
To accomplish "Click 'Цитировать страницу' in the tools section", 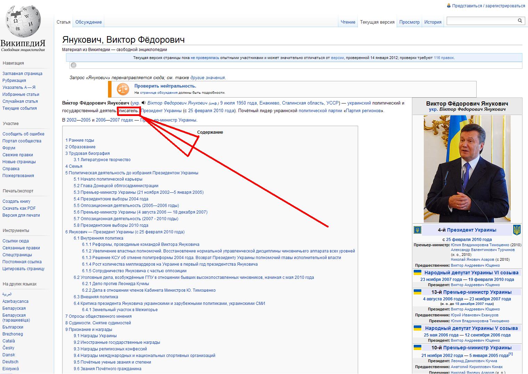I will pos(24,269).
